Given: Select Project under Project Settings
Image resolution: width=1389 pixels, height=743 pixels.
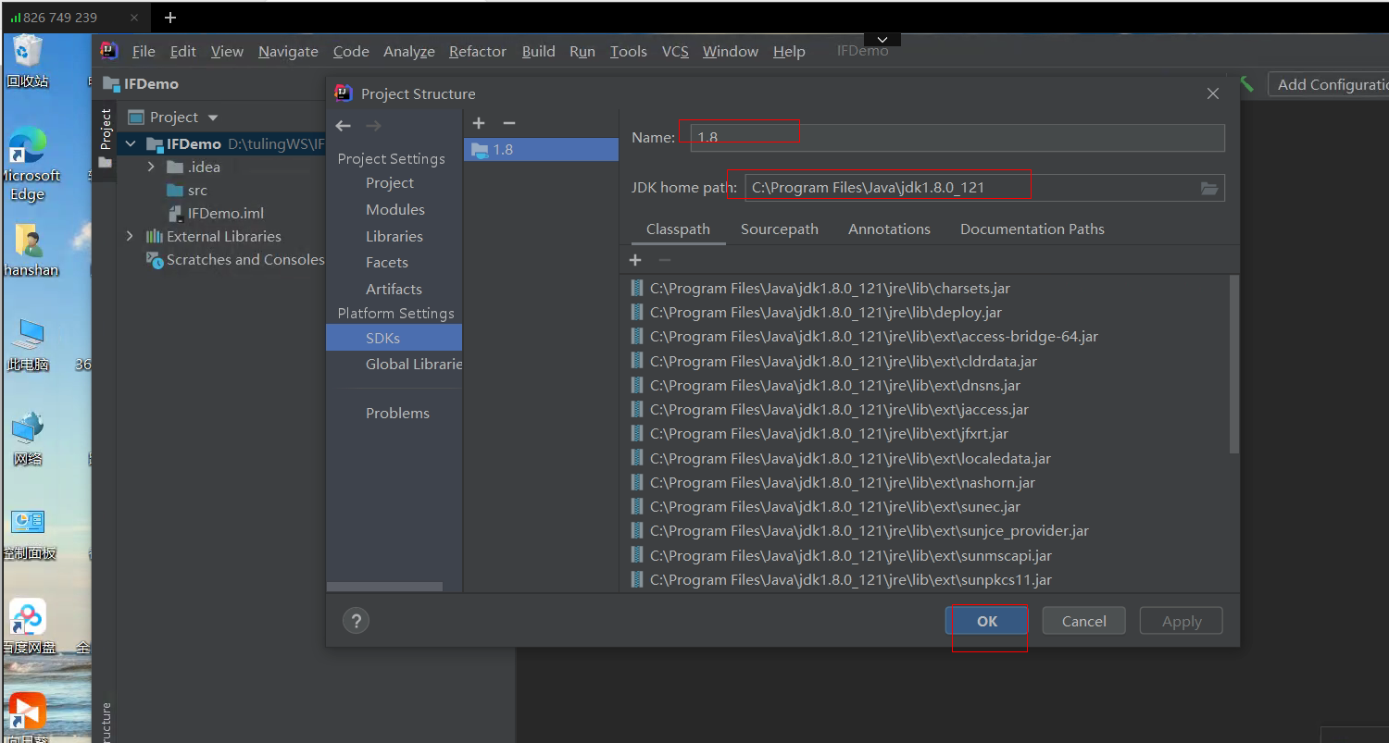Looking at the screenshot, I should coord(390,183).
